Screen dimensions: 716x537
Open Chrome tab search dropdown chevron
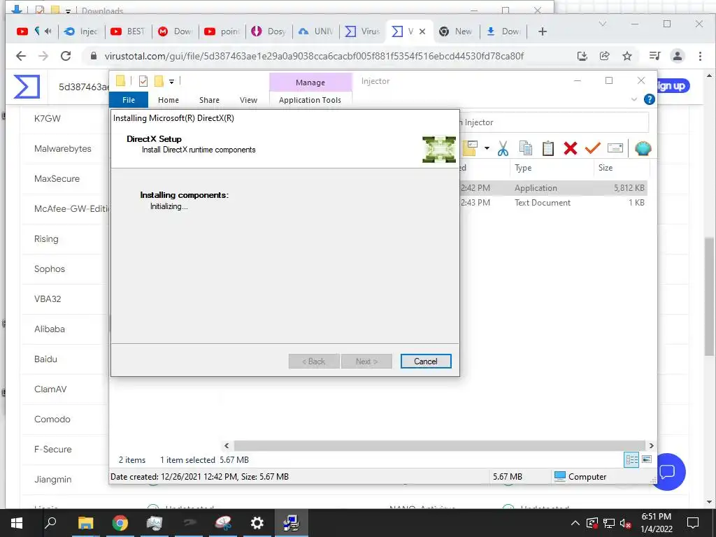(603, 24)
